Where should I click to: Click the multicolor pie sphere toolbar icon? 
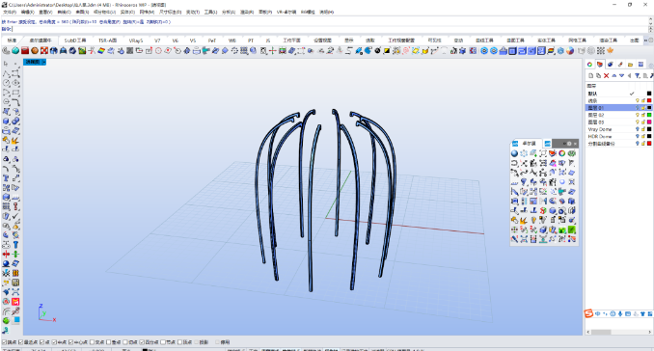coord(570,50)
